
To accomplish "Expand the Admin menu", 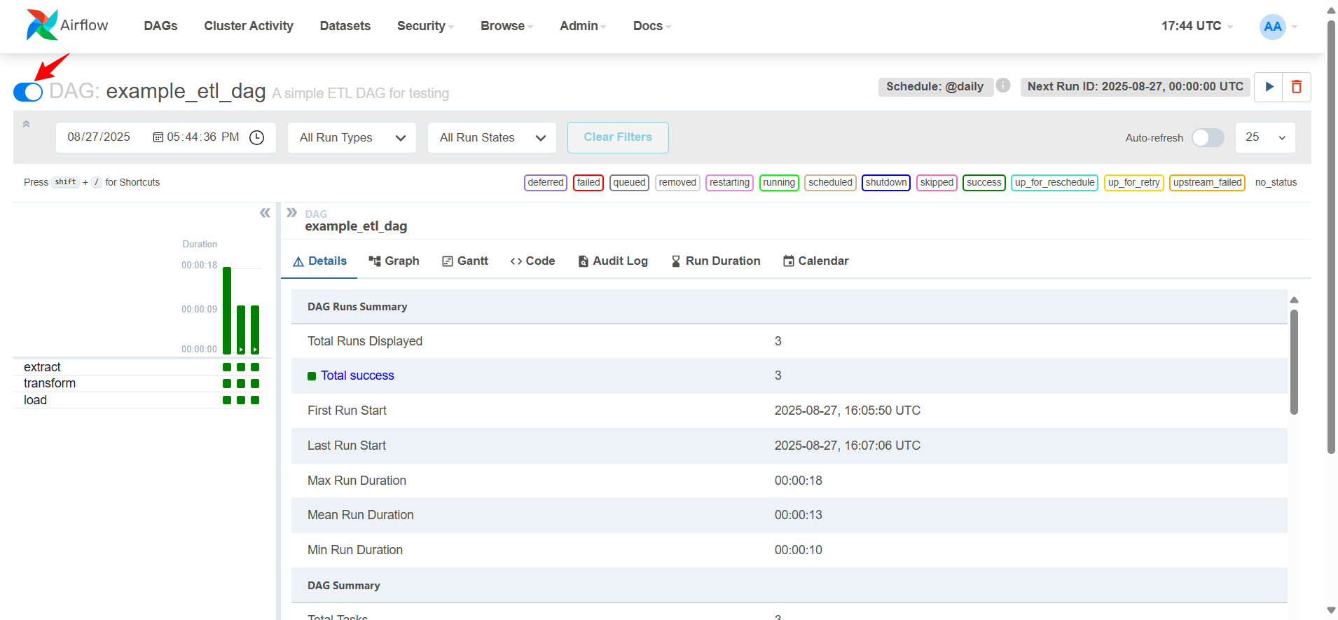I will (x=583, y=26).
